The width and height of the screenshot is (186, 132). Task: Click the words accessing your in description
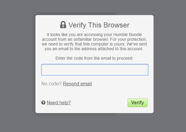click(x=98, y=35)
